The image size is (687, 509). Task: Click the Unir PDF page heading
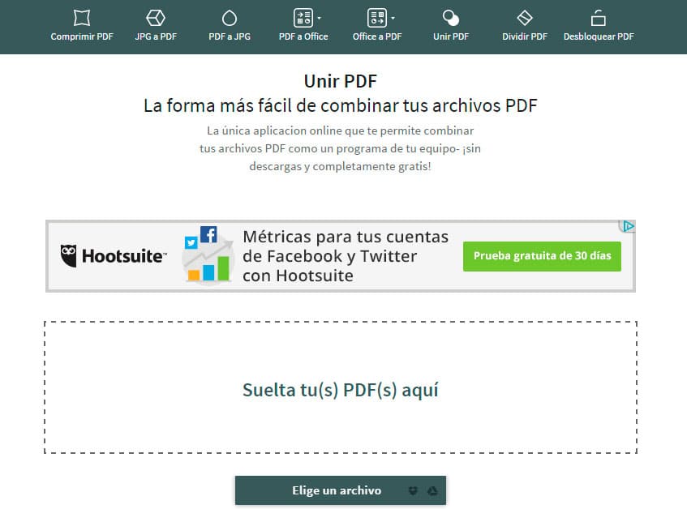(341, 81)
